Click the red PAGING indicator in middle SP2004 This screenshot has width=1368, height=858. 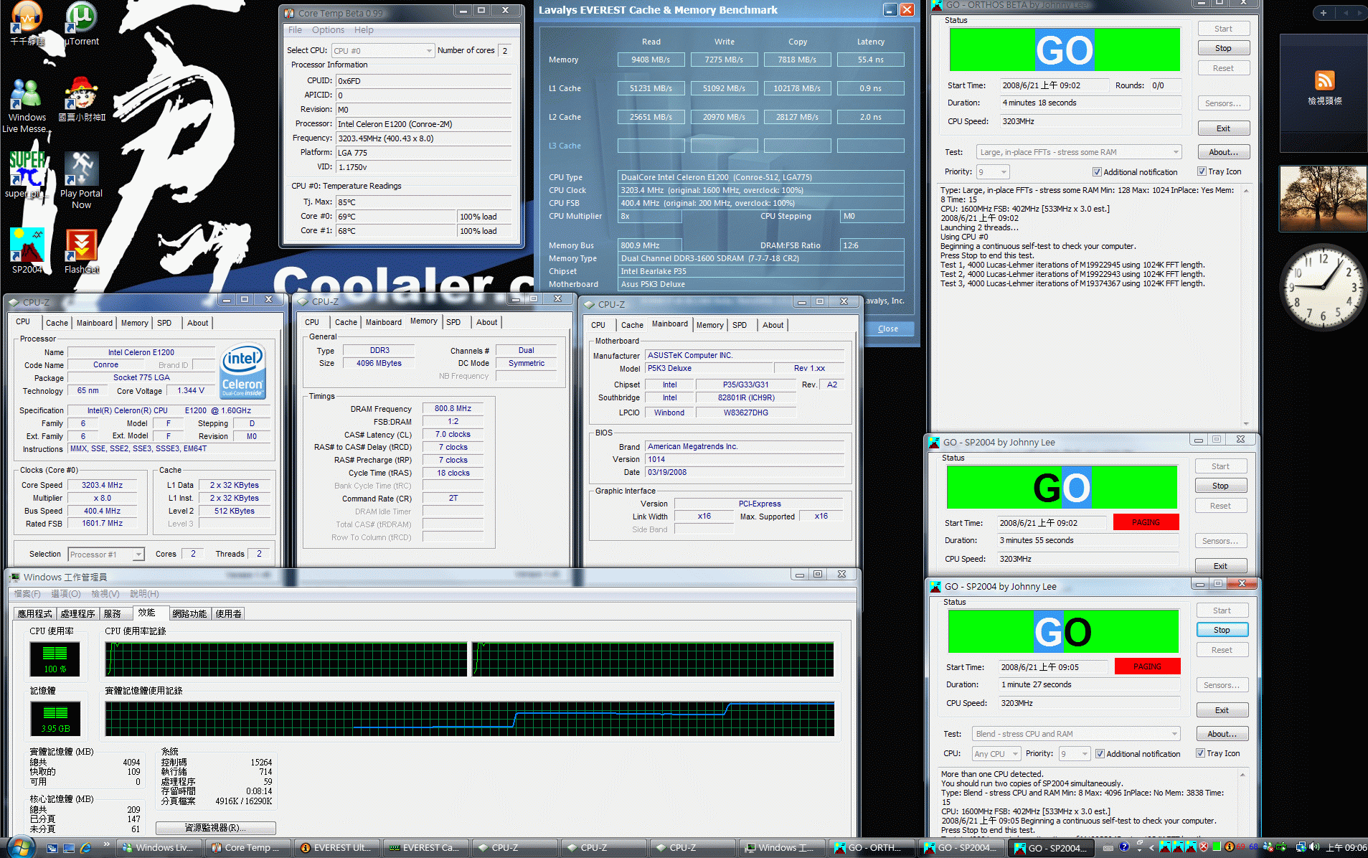click(x=1146, y=522)
